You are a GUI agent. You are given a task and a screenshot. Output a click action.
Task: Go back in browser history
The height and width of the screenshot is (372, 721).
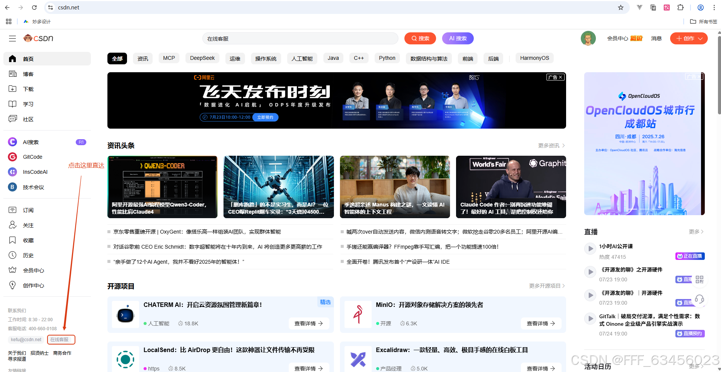[7, 8]
